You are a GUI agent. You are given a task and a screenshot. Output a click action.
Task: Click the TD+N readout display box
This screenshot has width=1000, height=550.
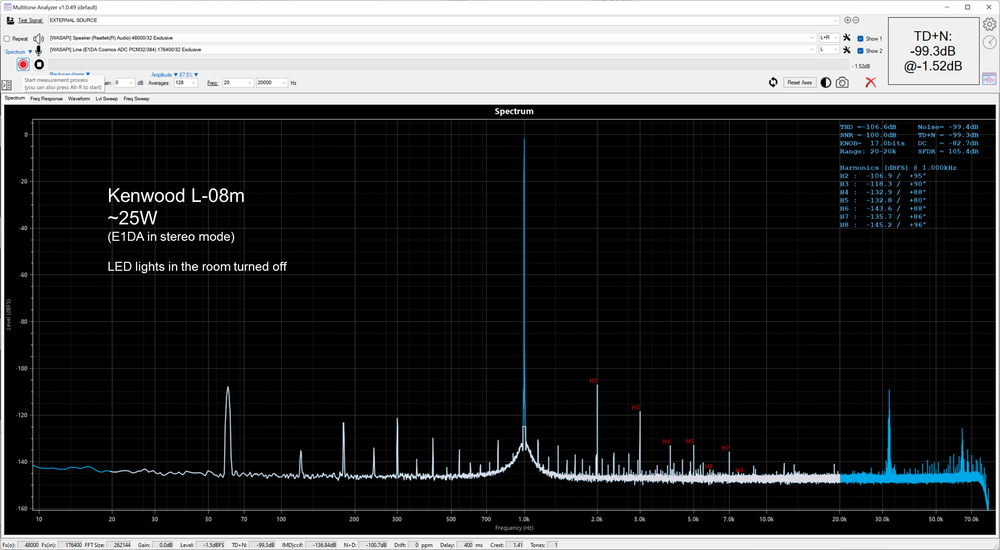point(933,51)
